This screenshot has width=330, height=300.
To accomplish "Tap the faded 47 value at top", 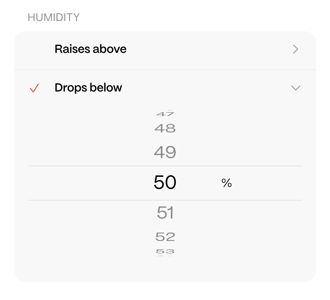I will coord(165,114).
